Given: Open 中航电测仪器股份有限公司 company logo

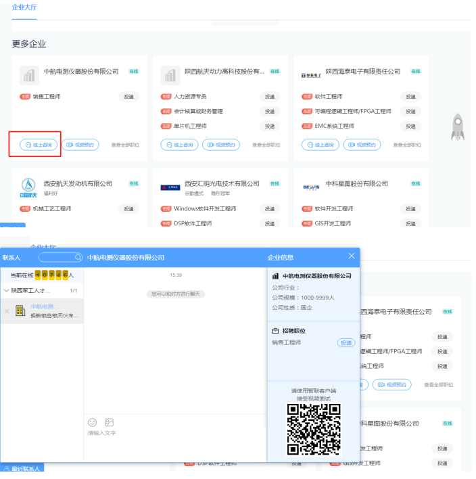Looking at the screenshot, I should [x=30, y=76].
